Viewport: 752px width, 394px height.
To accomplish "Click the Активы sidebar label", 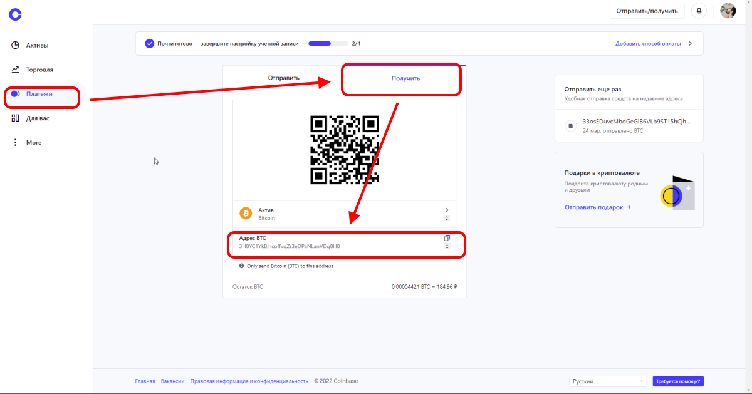I will 37,45.
